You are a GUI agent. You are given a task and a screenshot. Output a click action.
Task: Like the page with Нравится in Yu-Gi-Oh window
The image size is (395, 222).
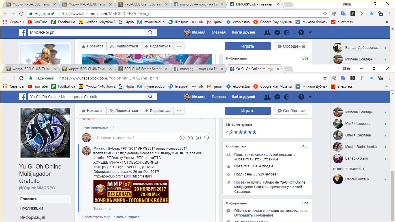[x=93, y=111]
